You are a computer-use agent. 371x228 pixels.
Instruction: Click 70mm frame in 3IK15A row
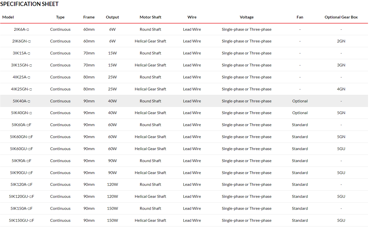(89, 53)
